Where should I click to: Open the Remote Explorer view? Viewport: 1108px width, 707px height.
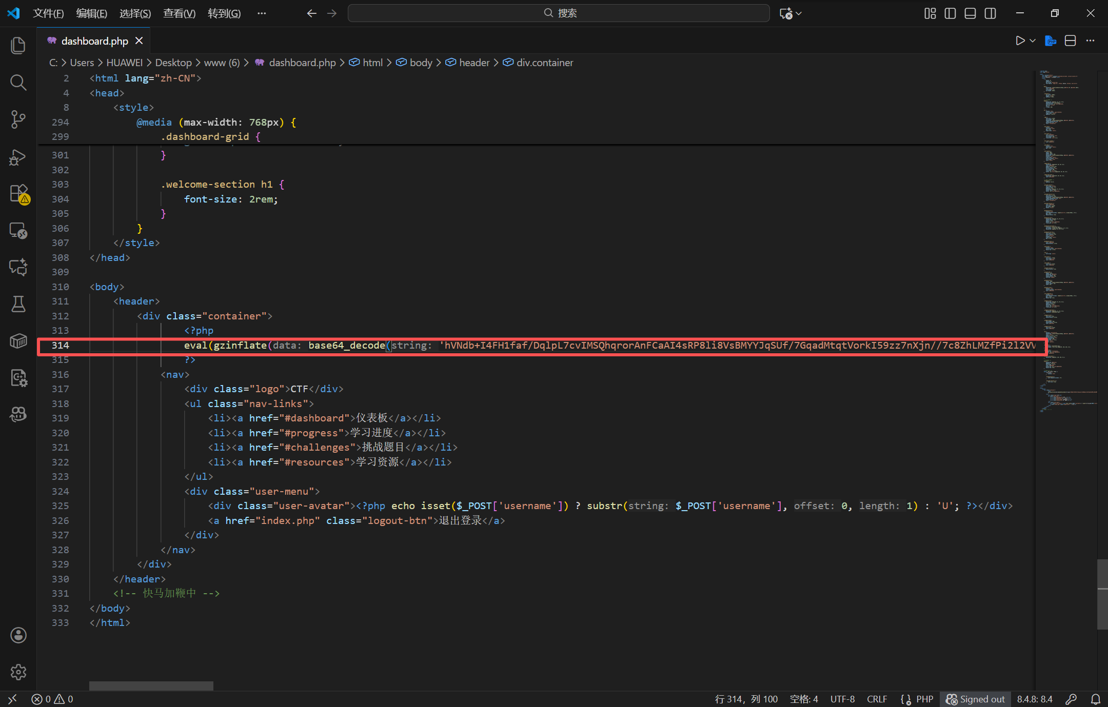(18, 230)
